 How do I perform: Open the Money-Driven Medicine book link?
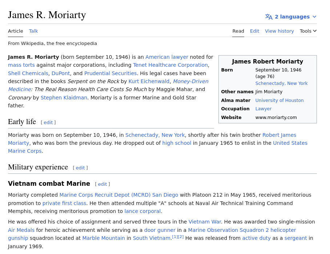click(190, 81)
